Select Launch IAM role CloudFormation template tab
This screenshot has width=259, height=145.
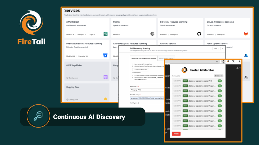144,59
